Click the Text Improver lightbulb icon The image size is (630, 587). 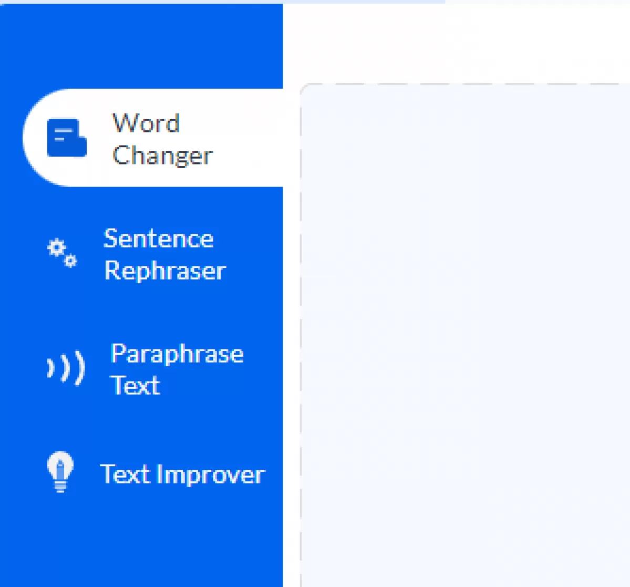[x=60, y=471]
